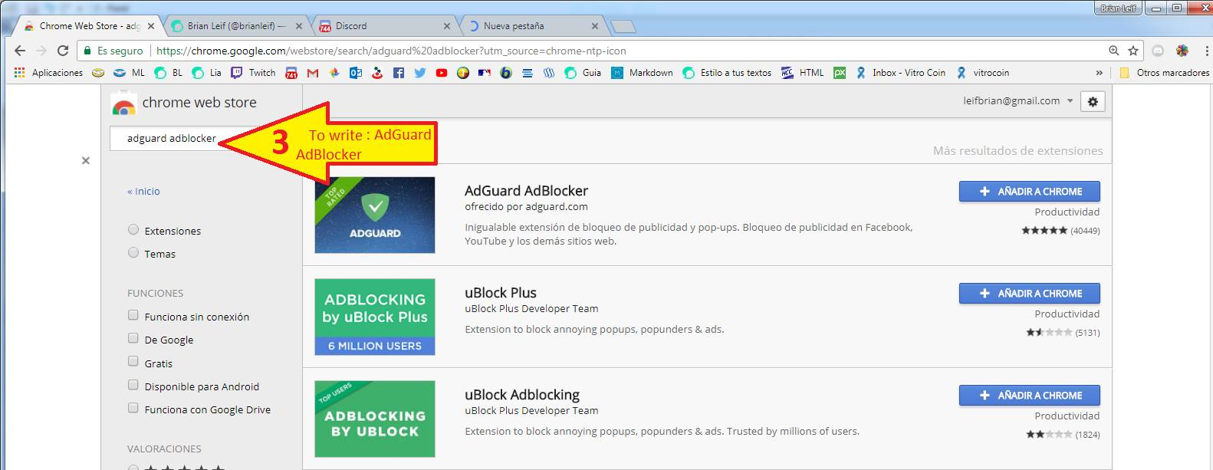This screenshot has height=470, width=1213.
Task: Open the Twitter bookmark icon
Action: tap(419, 73)
